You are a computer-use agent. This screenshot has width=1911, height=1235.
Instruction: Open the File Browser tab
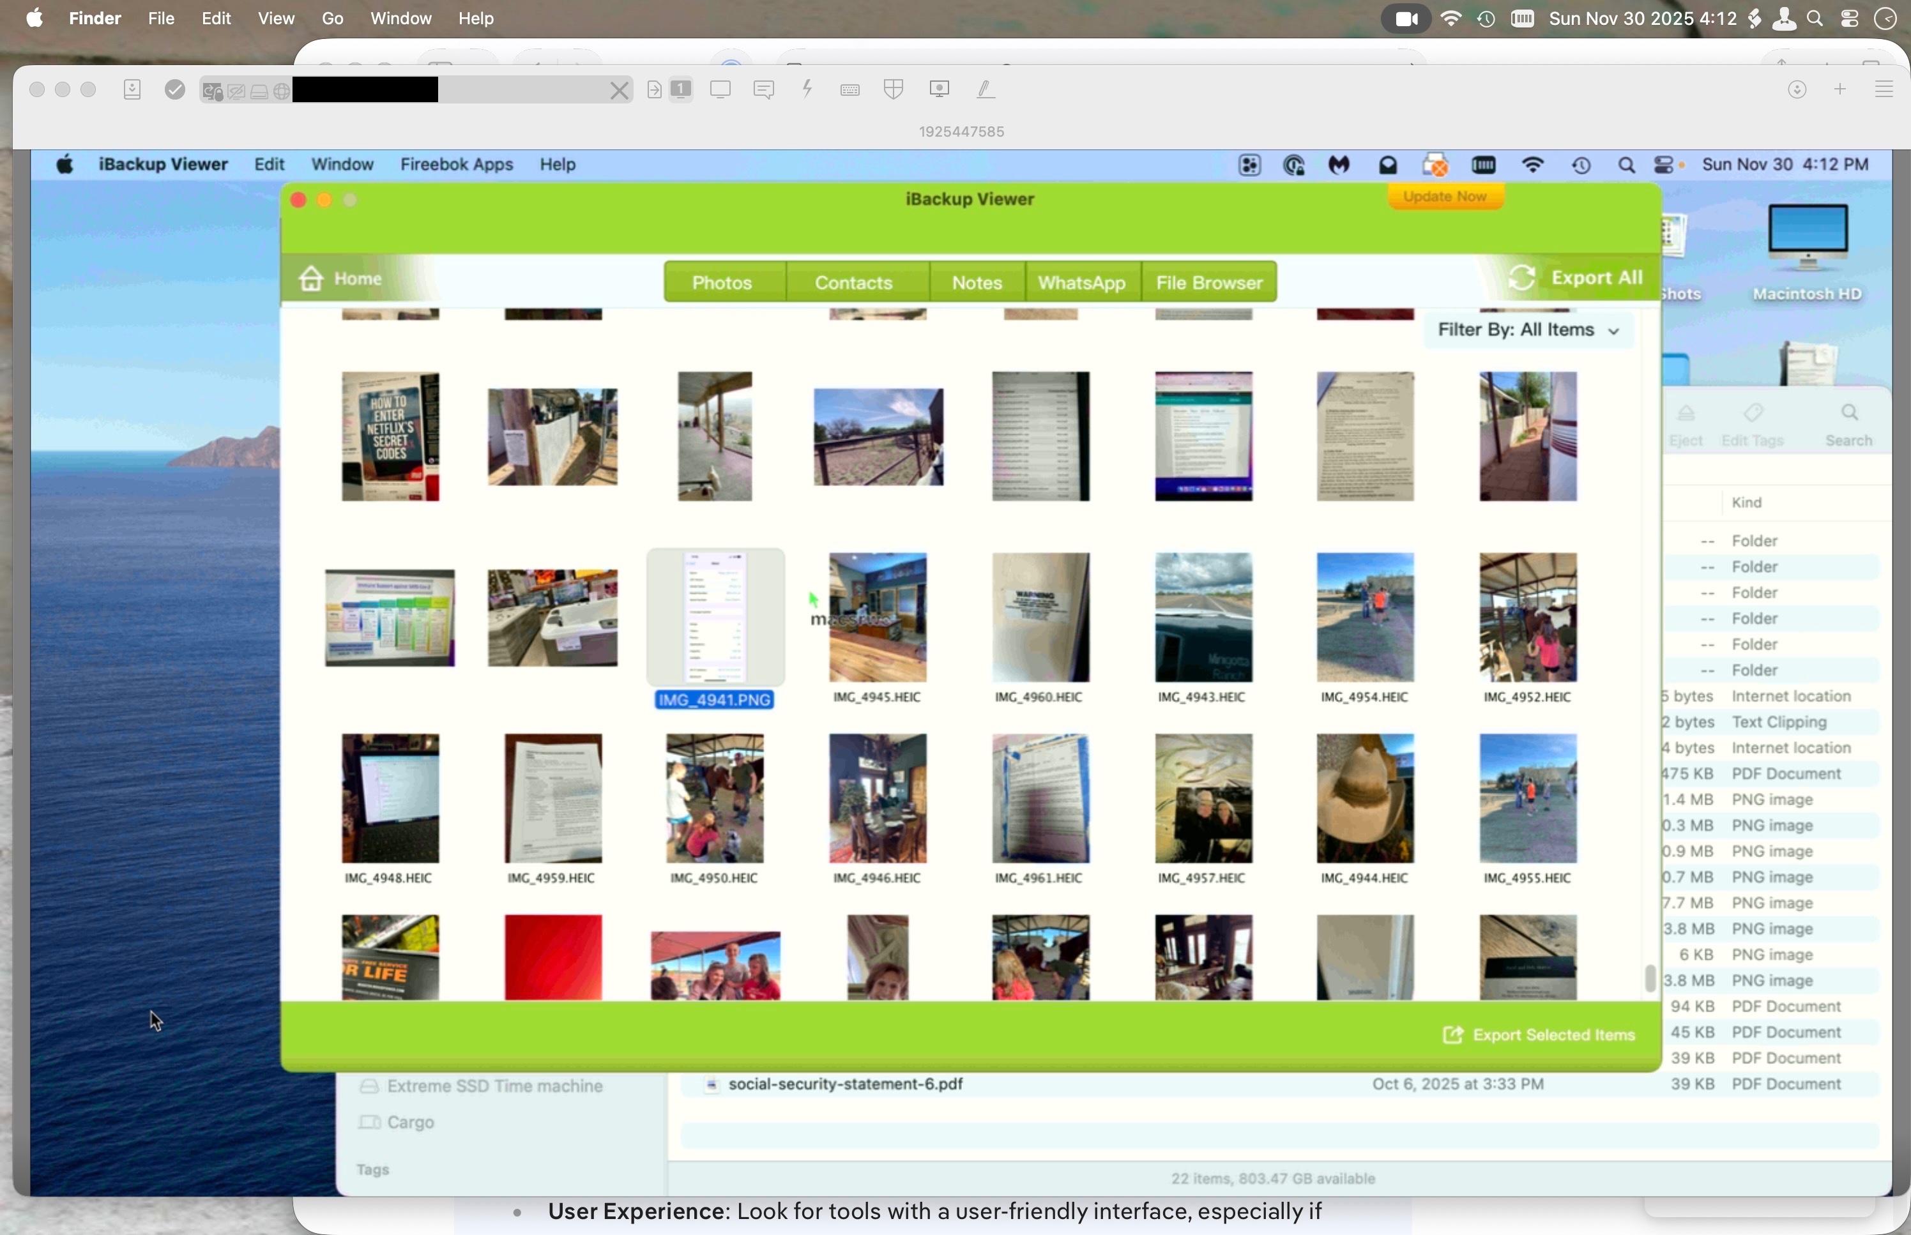tap(1208, 282)
